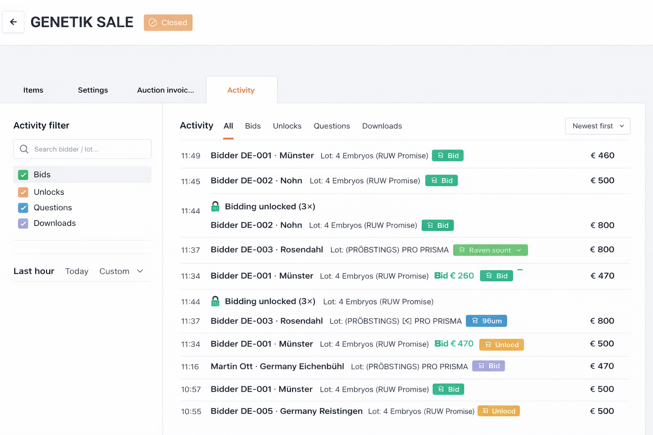Click the green Bid badge in € 470 Münster row
The height and width of the screenshot is (435, 653).
tap(497, 276)
